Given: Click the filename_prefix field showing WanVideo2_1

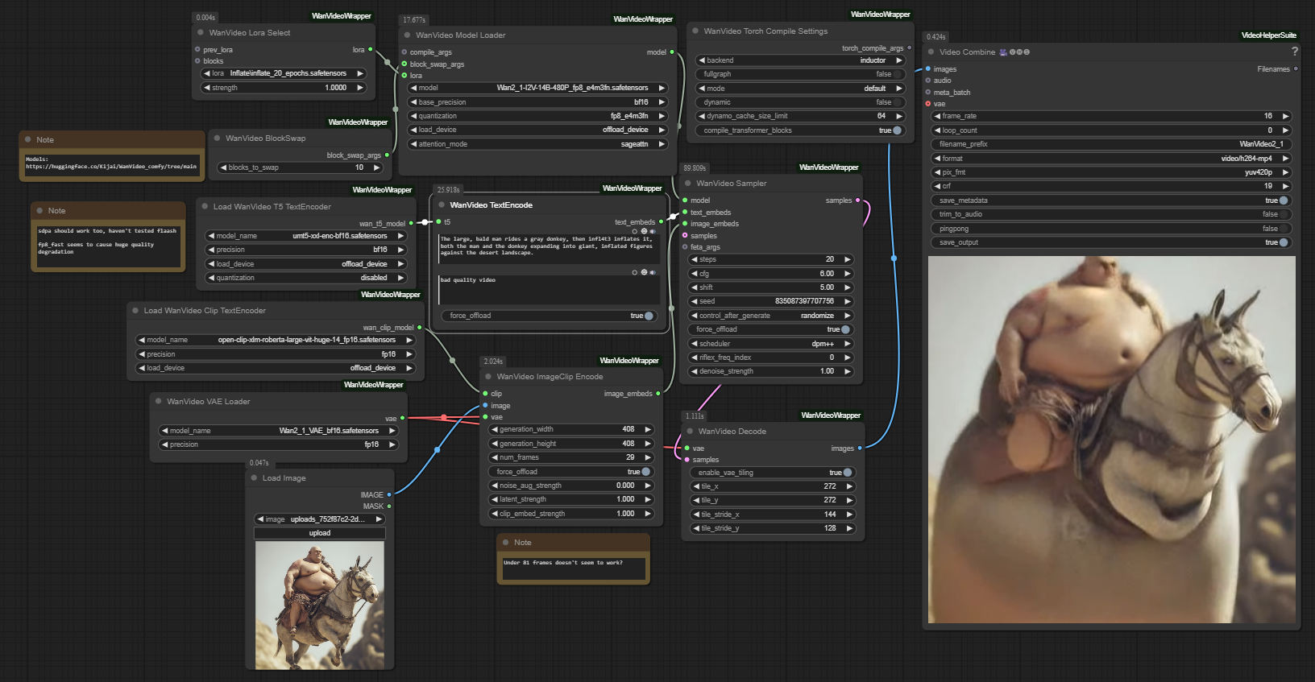Looking at the screenshot, I should [1110, 144].
